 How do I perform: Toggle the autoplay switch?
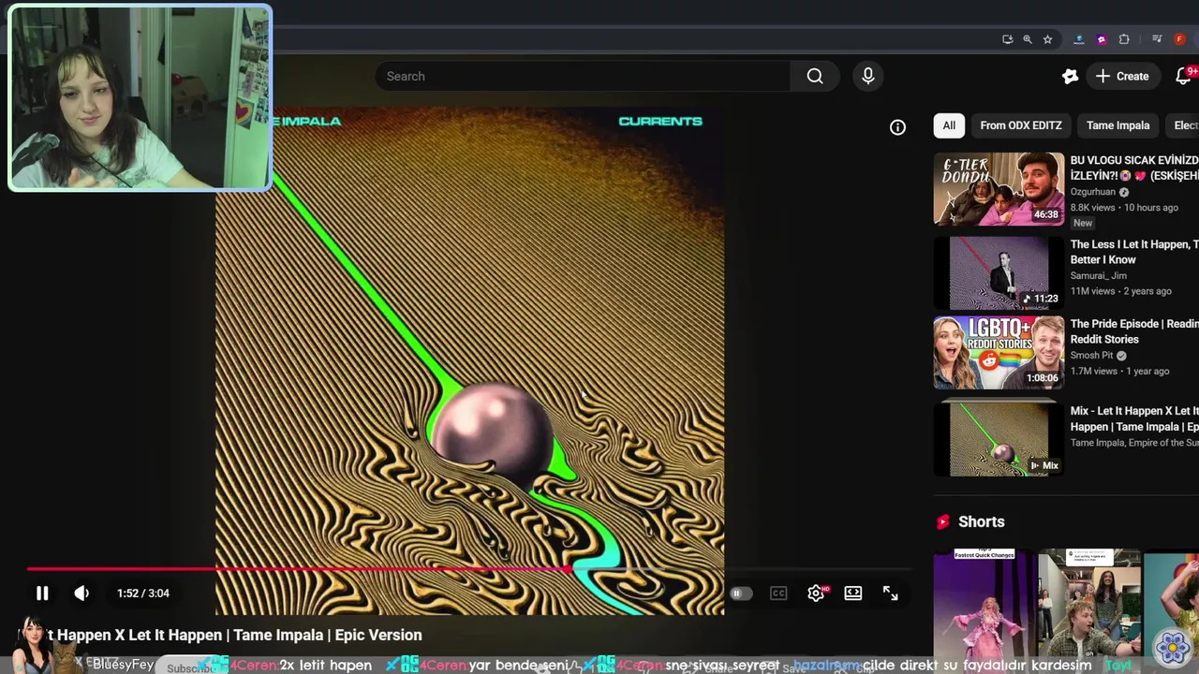740,593
